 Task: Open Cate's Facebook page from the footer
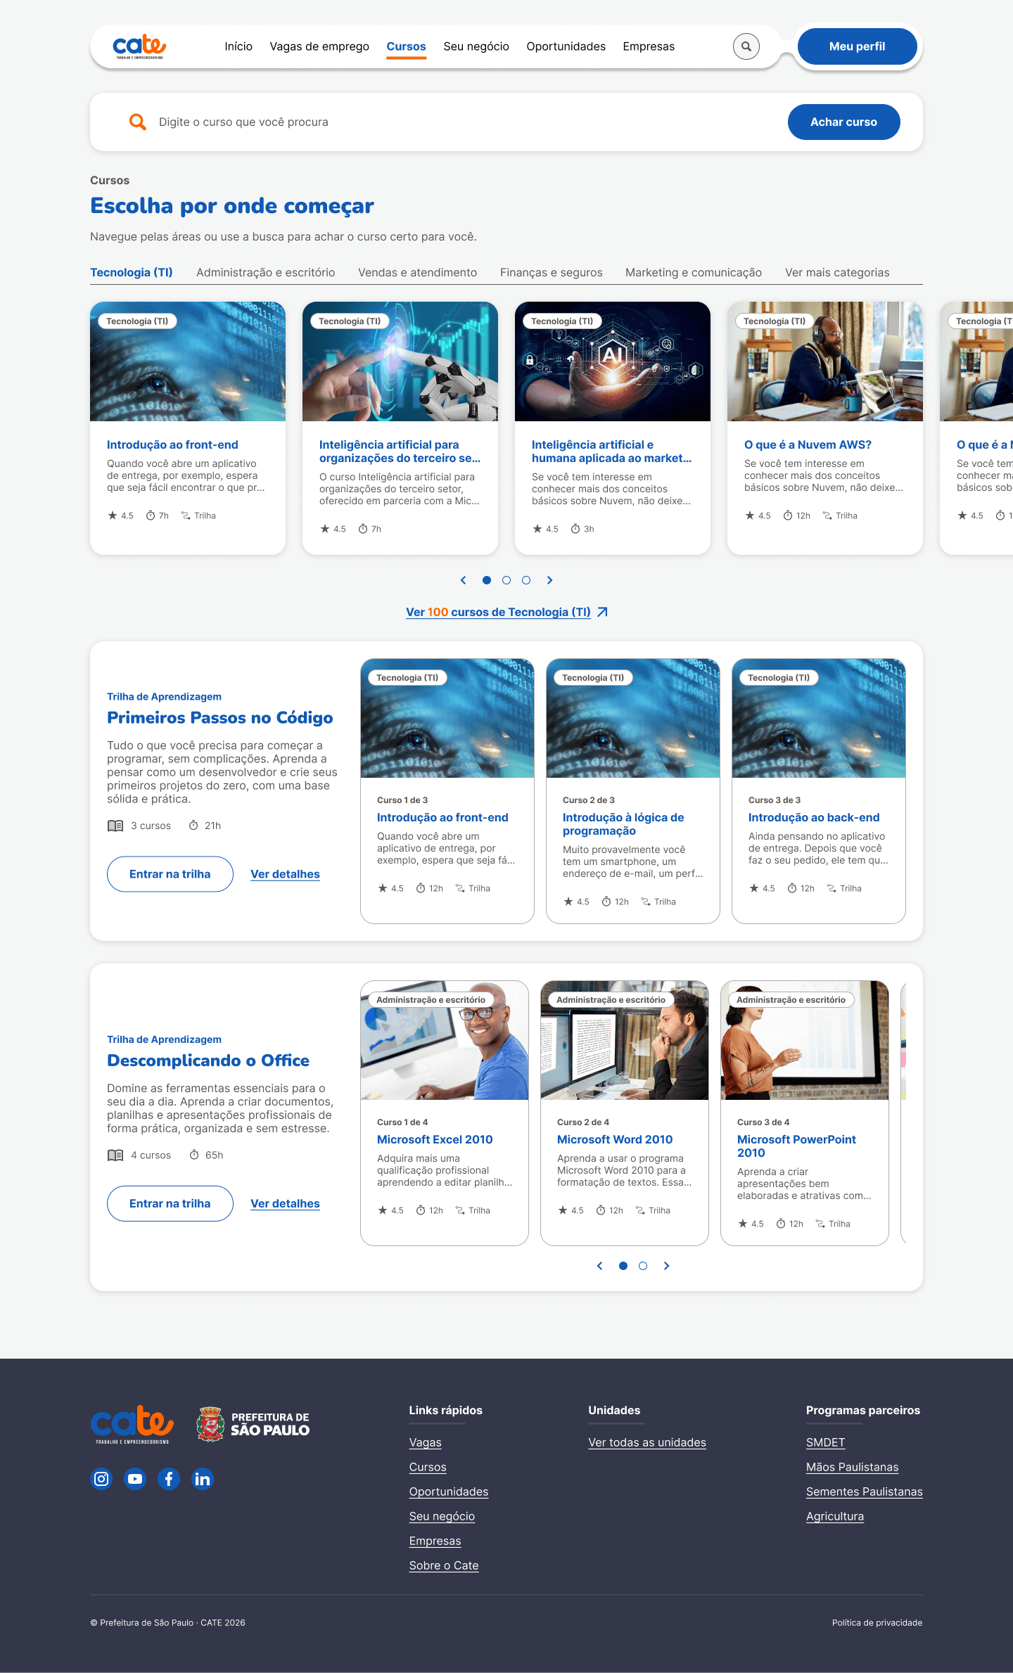pos(169,1479)
